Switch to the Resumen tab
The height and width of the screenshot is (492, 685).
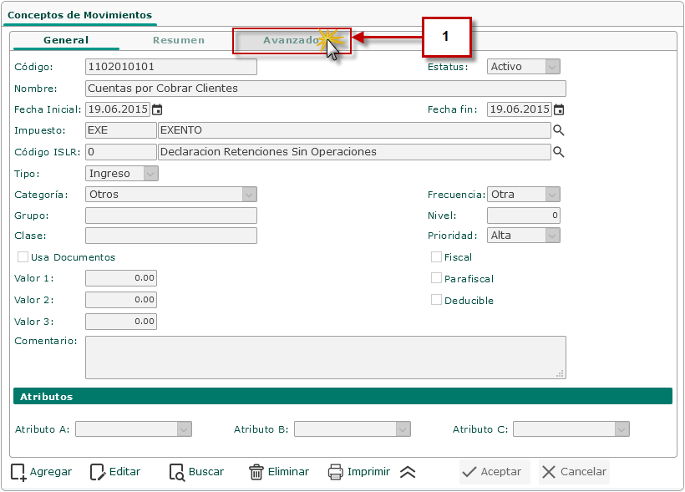click(x=179, y=40)
